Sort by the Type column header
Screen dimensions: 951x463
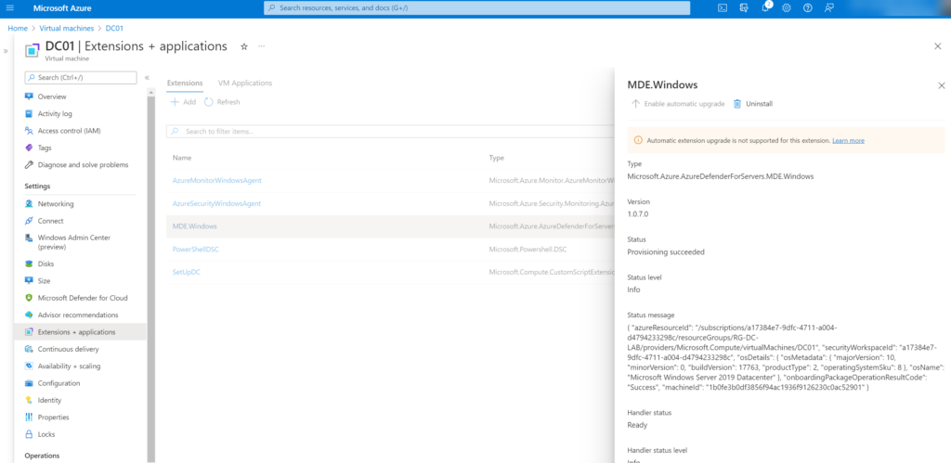tap(497, 158)
